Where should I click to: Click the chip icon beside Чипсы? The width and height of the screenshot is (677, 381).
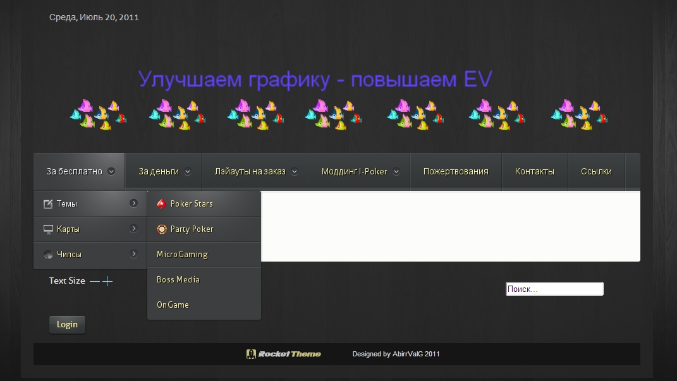coord(48,255)
